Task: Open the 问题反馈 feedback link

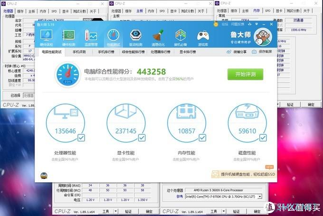Action: point(237,24)
